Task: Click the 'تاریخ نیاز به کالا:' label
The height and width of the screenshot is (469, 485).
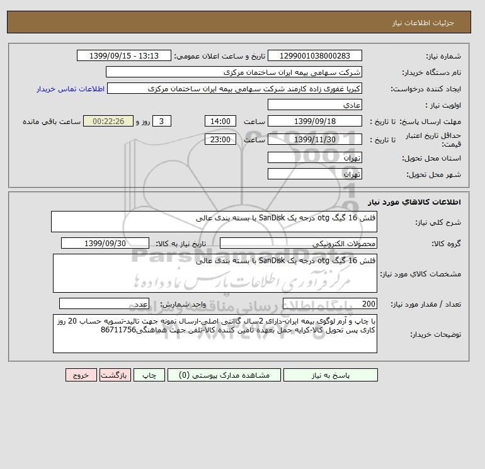Action: point(181,244)
